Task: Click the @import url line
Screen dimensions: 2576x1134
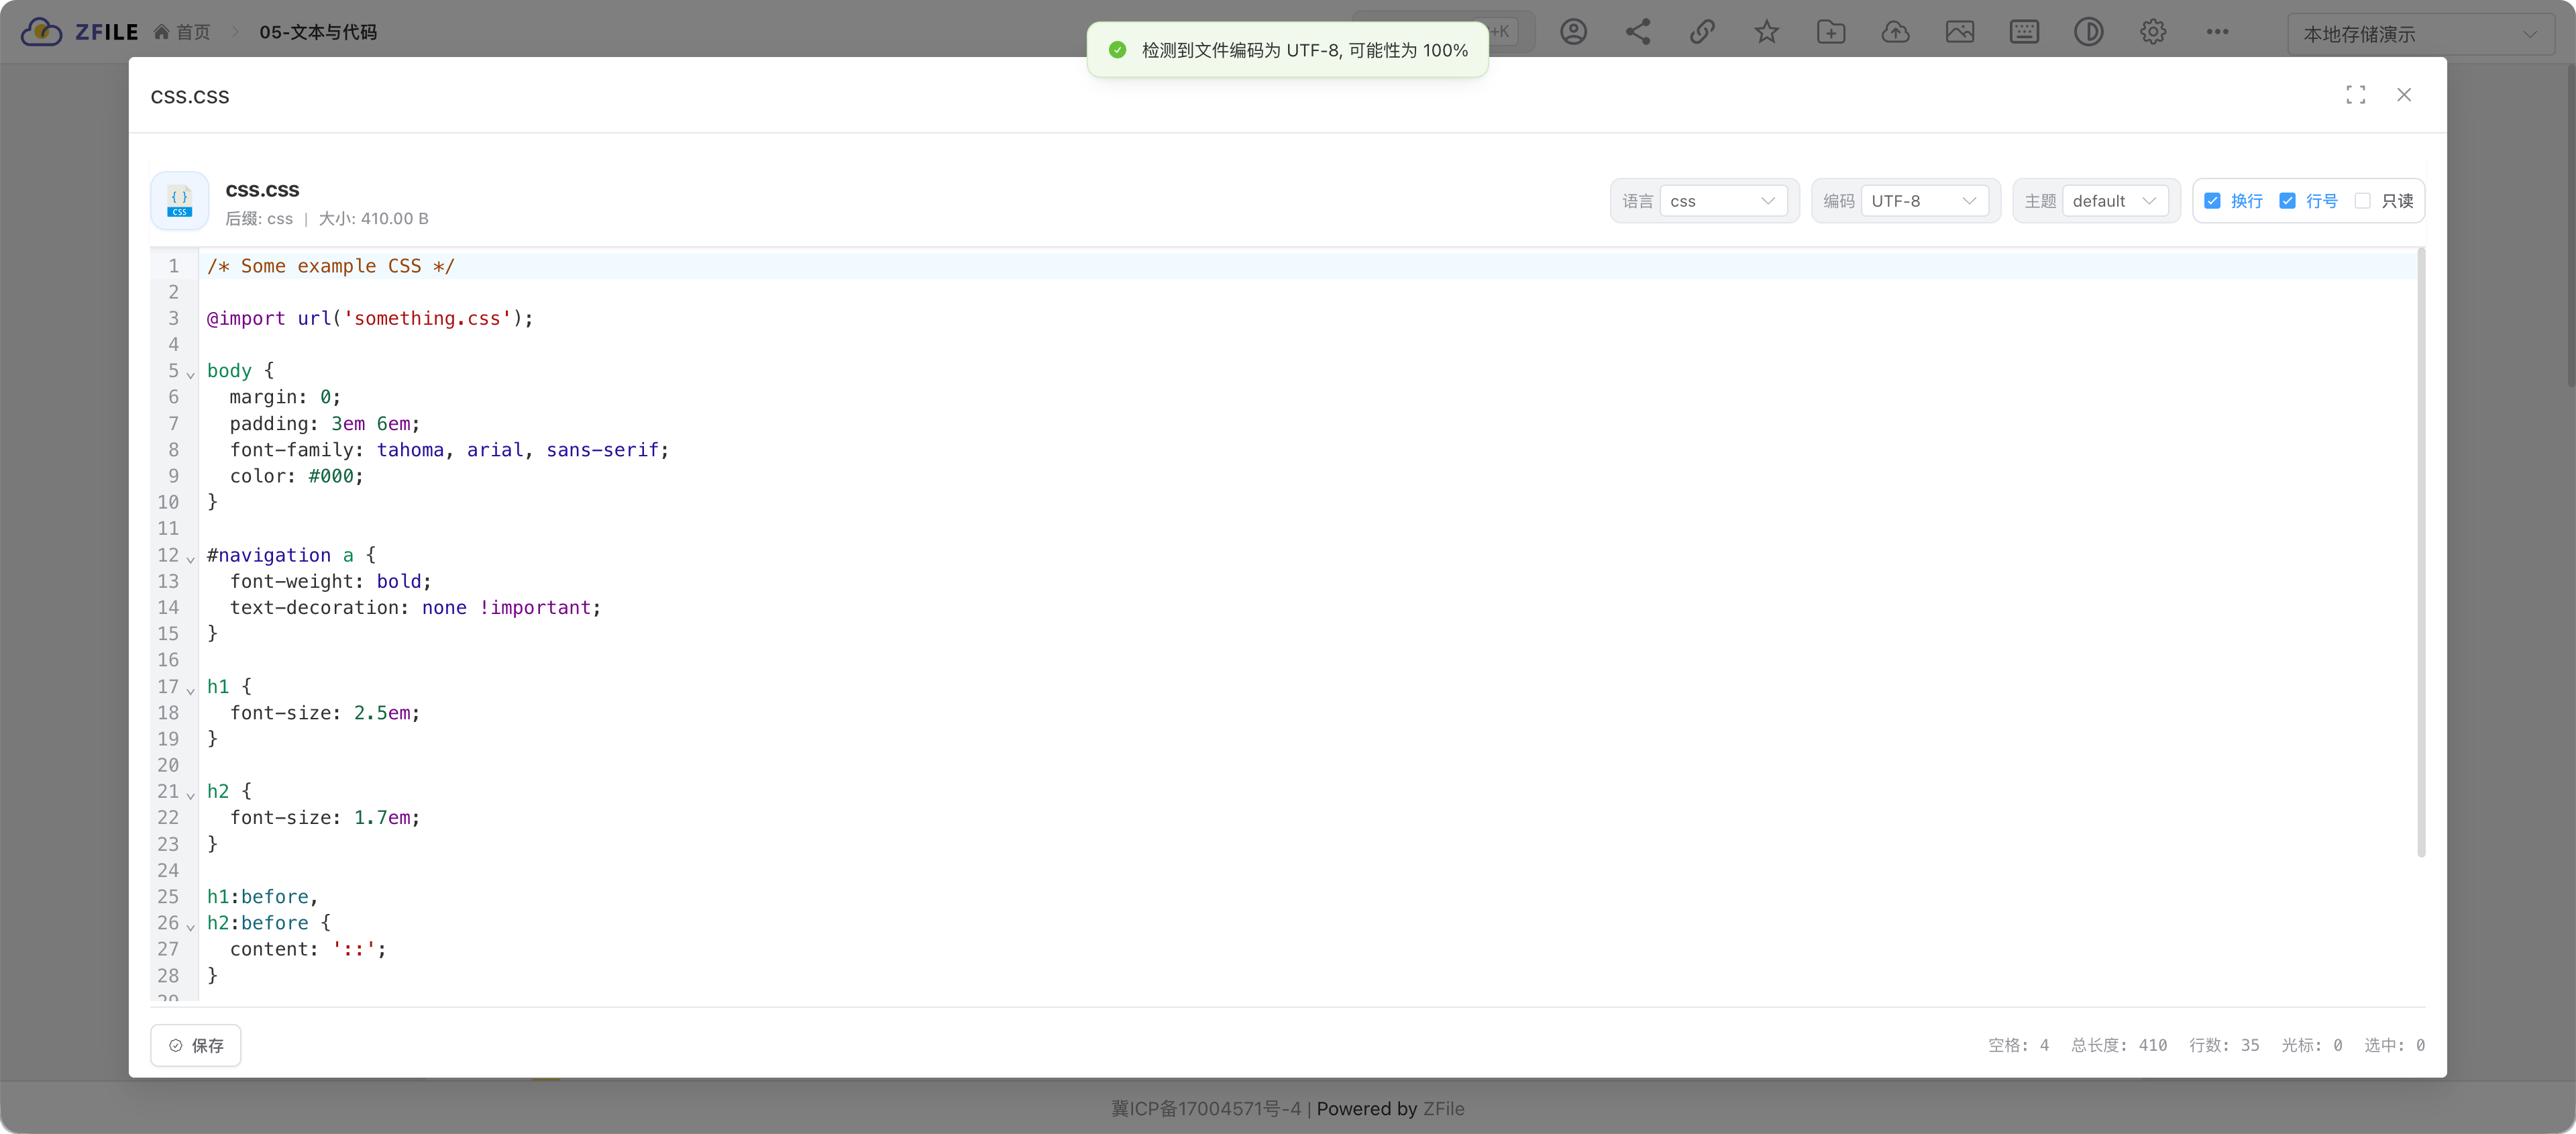Action: click(x=370, y=318)
